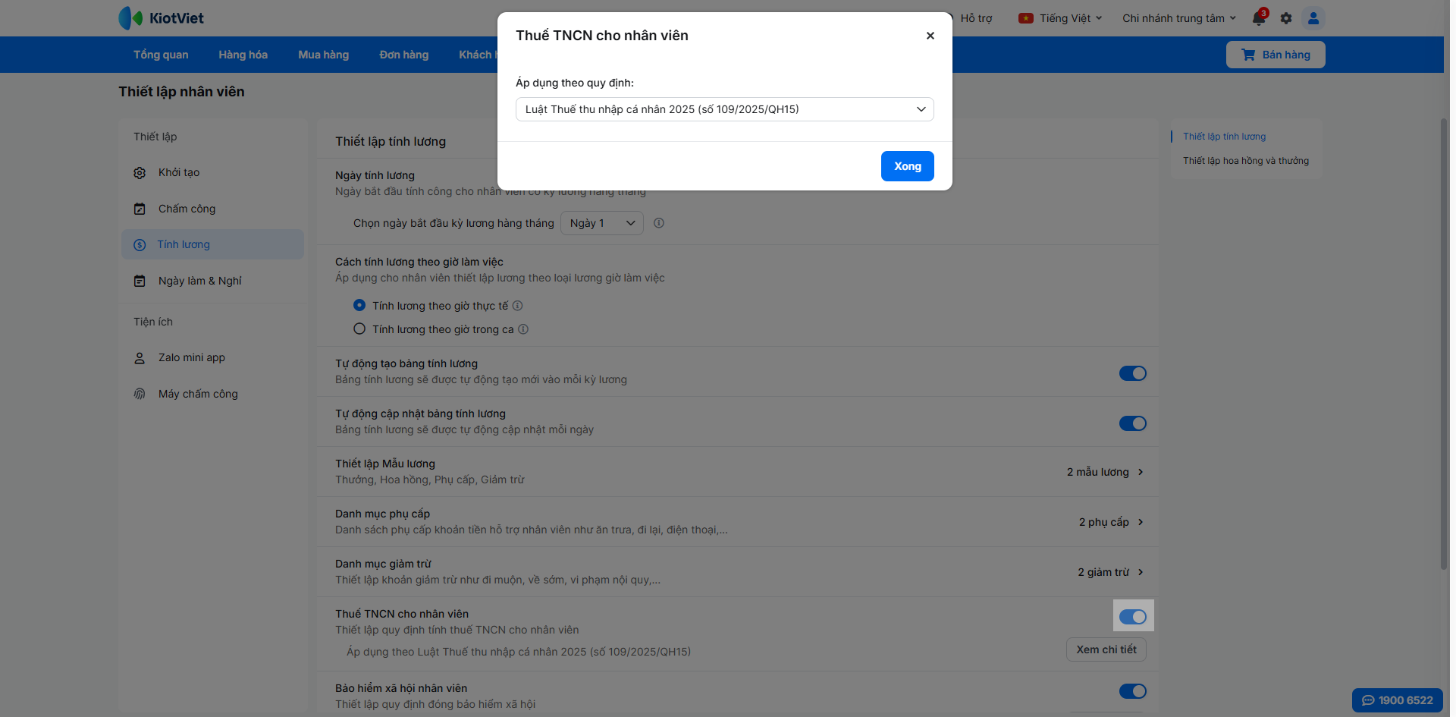Click the 1900 6522 support chat widget
1456x717 pixels.
1398,700
